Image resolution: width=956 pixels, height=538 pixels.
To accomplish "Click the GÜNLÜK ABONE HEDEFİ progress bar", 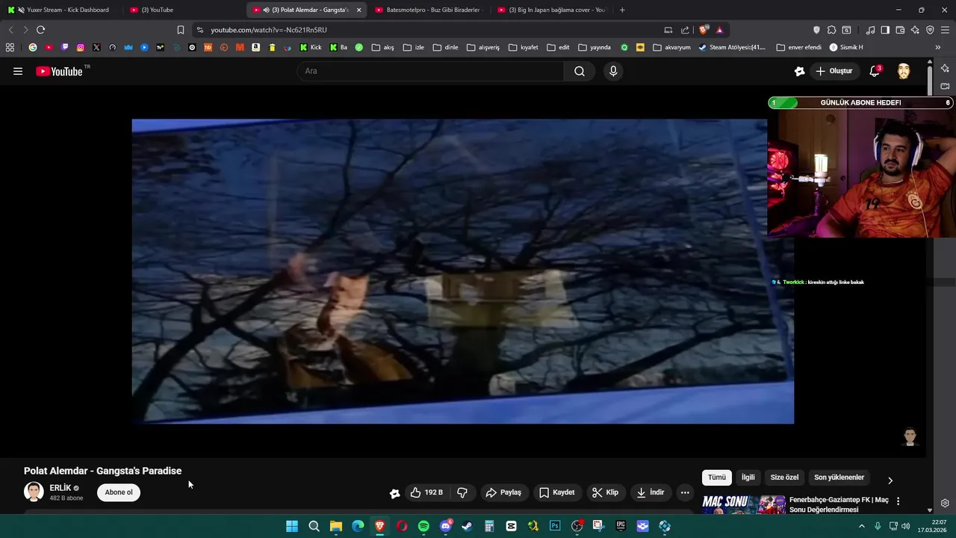I will coord(860,103).
